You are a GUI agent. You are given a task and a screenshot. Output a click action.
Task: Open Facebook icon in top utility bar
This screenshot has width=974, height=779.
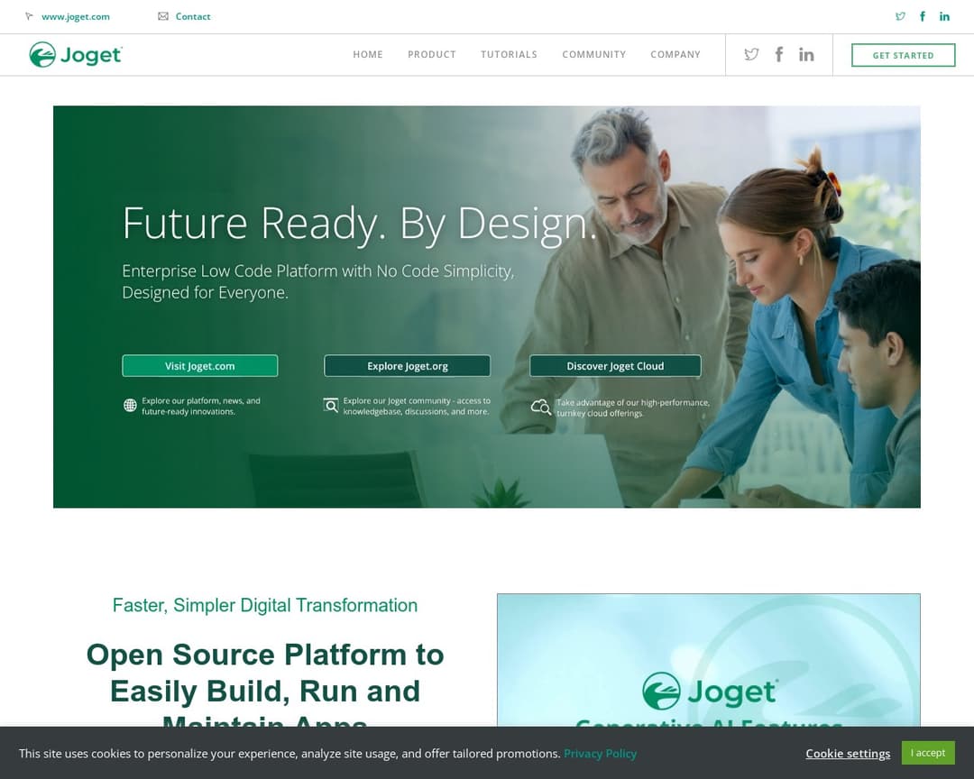923,17
